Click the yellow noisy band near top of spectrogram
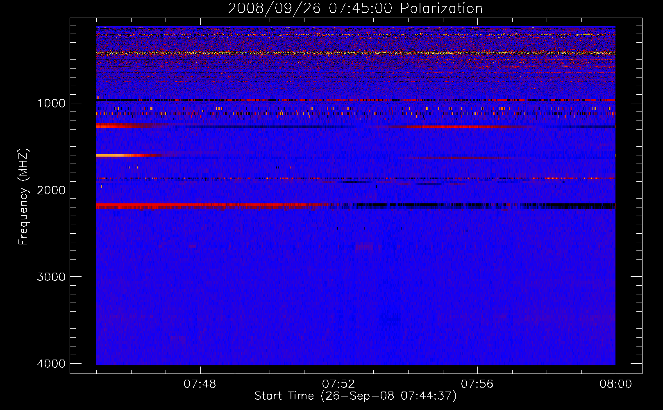663x410 pixels. [x=356, y=53]
